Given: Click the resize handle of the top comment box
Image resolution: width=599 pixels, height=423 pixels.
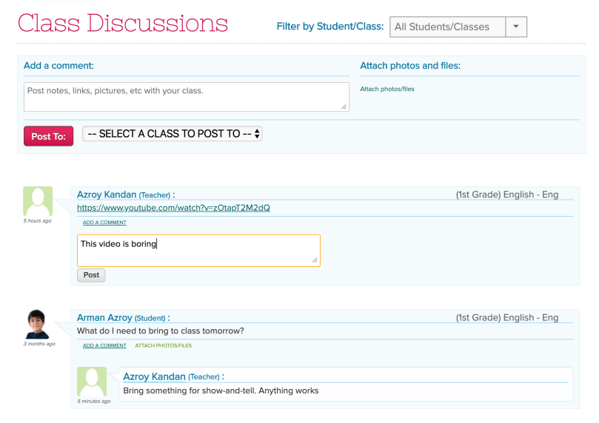Looking at the screenshot, I should 344,107.
